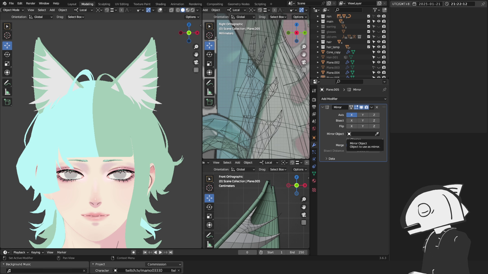The image size is (488, 274).
Task: Select the Scale tool in left viewport
Action: (x=7, y=64)
